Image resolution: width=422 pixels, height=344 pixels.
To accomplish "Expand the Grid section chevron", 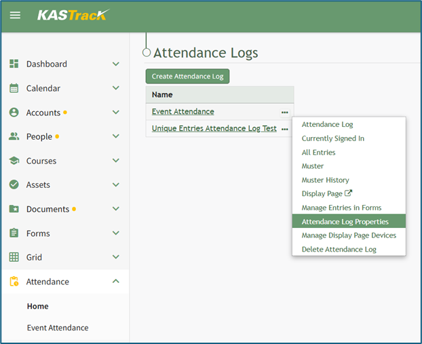I will click(115, 257).
